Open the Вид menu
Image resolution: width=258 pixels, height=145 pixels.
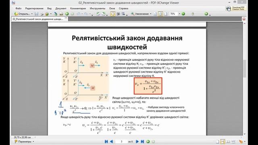49,8
